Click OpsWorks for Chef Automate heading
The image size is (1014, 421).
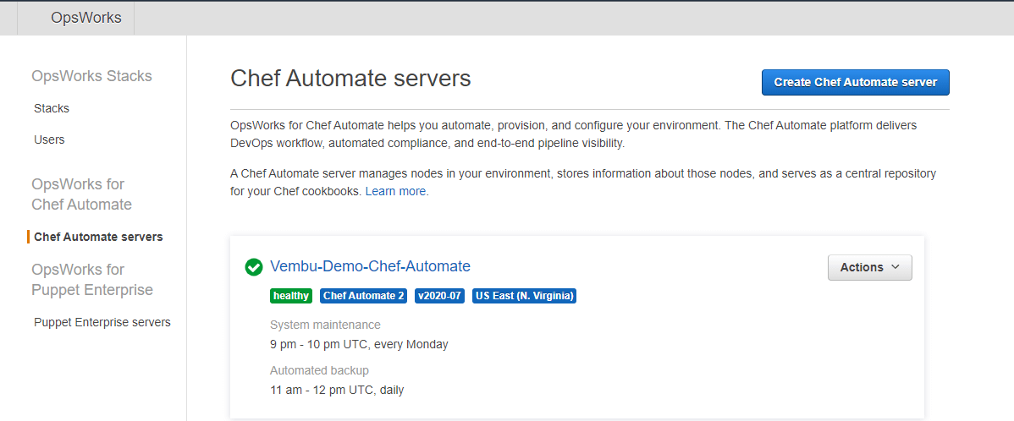pyautogui.click(x=81, y=194)
